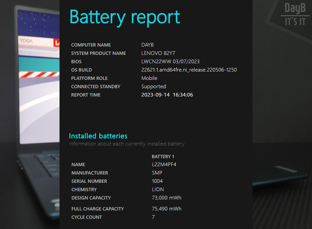
Task: Click the design capacity 73,000 mWh
Action: click(x=167, y=198)
